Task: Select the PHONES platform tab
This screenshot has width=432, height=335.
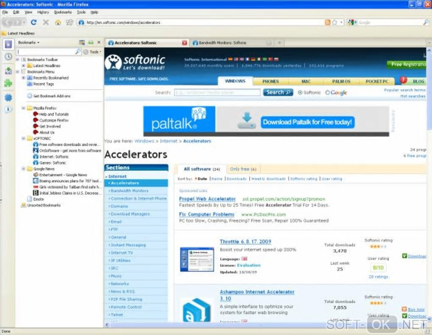Action: pos(271,82)
